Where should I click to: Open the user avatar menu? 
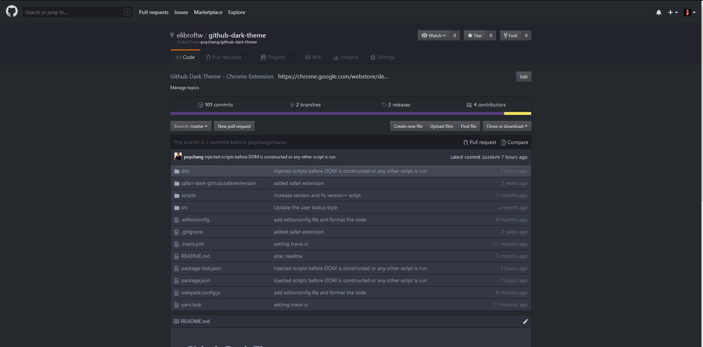690,13
